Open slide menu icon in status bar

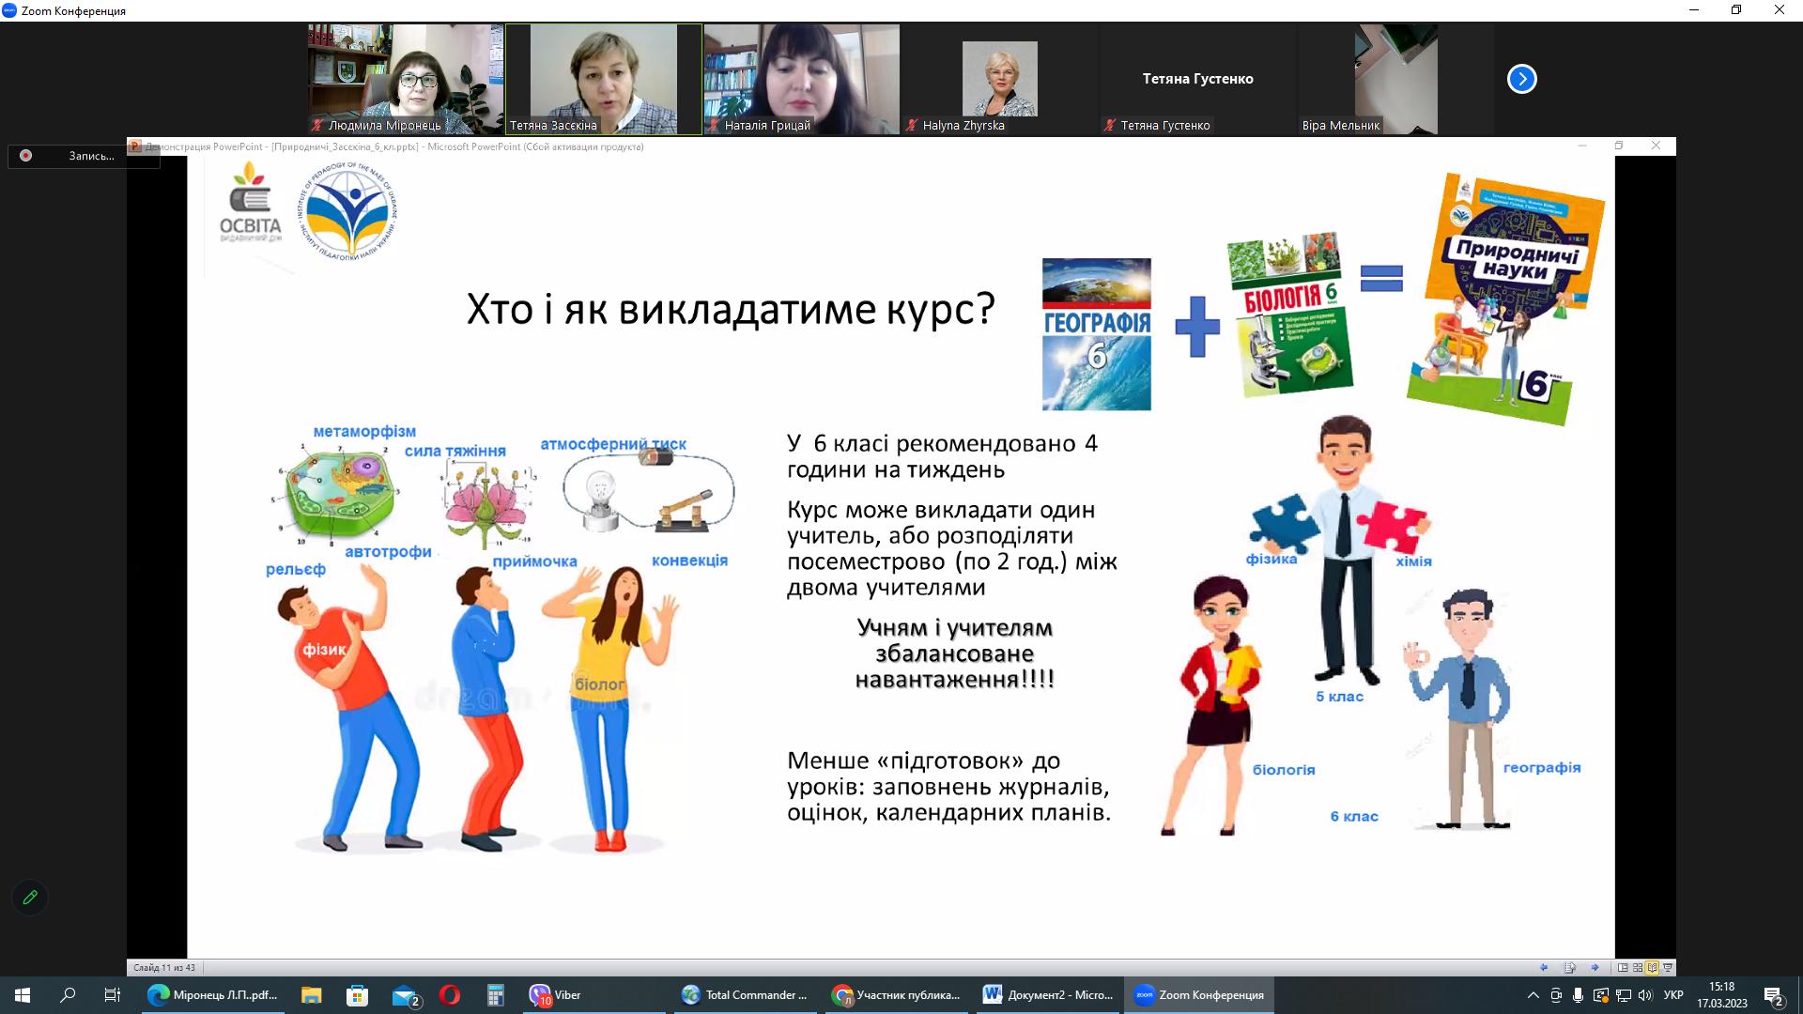[1569, 967]
